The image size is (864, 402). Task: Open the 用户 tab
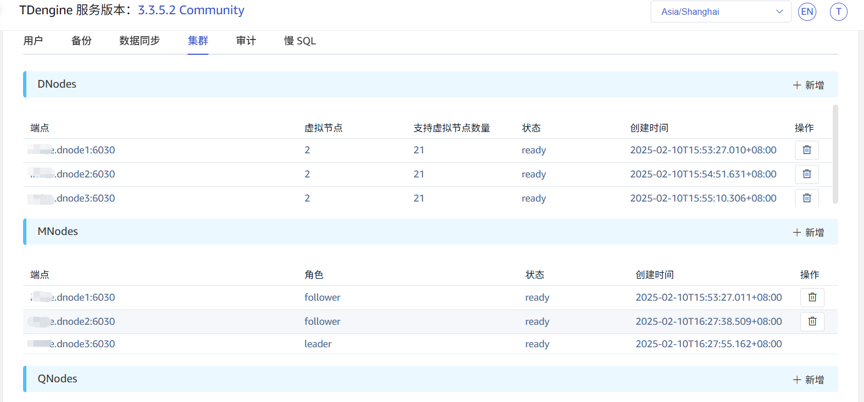[33, 41]
